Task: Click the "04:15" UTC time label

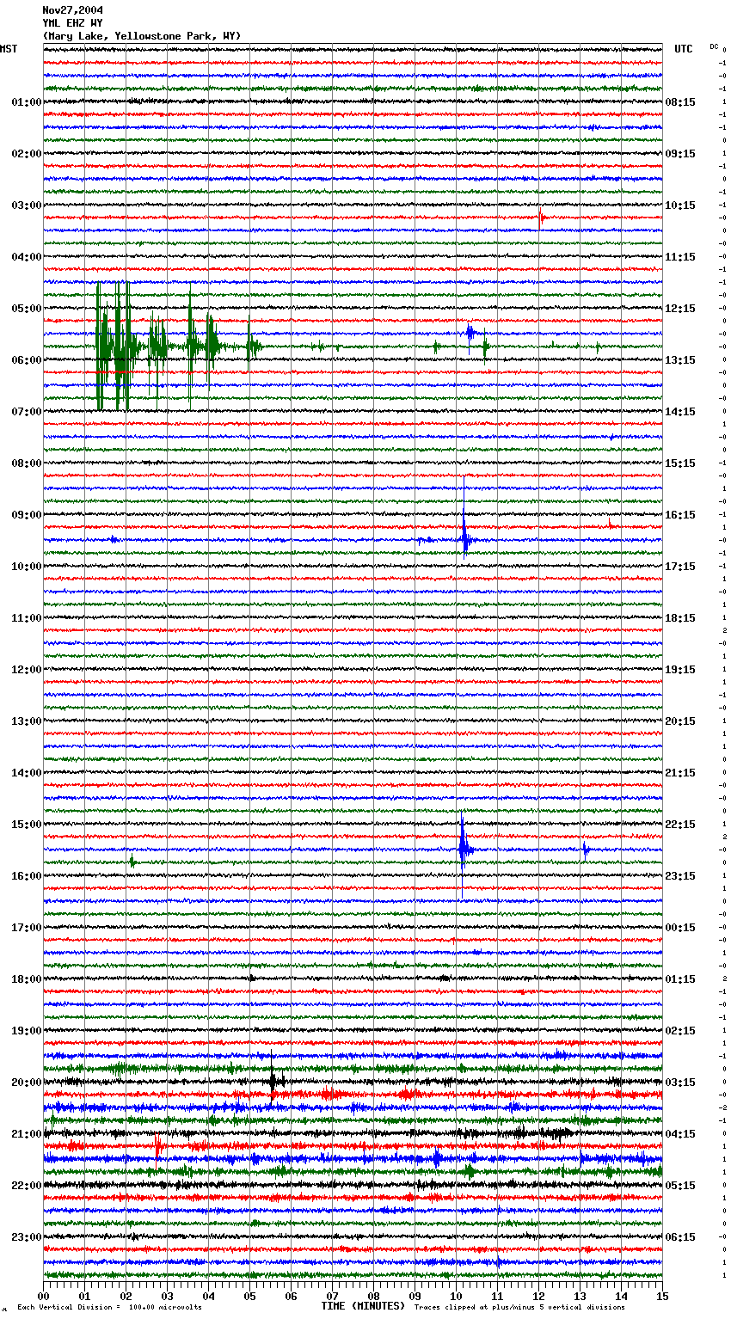Action: (x=680, y=1134)
